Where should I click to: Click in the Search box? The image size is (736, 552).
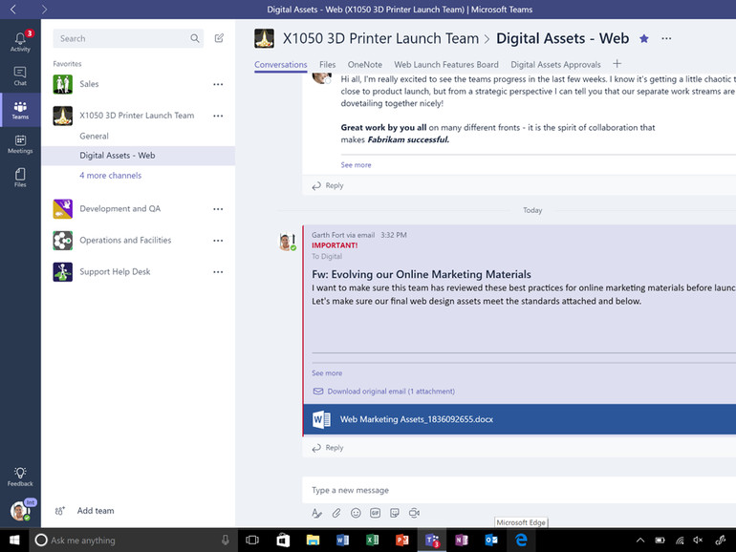[128, 38]
